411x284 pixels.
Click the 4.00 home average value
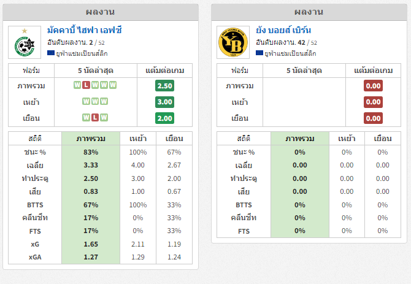pyautogui.click(x=138, y=166)
